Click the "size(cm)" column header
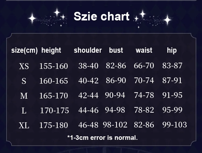Screen dimensions: 202x153 [x=24, y=50]
